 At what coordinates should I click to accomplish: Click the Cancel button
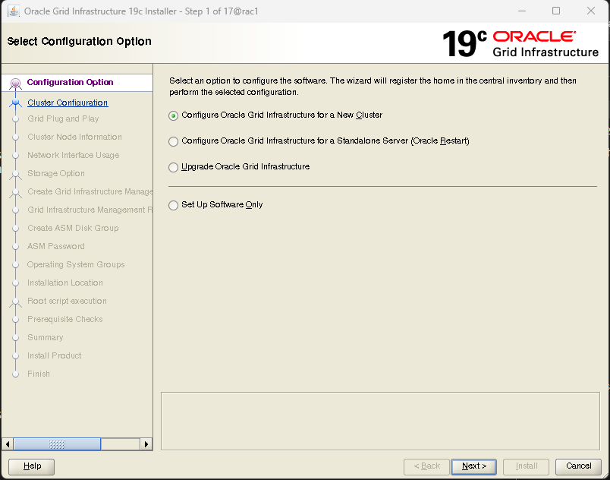click(x=578, y=466)
